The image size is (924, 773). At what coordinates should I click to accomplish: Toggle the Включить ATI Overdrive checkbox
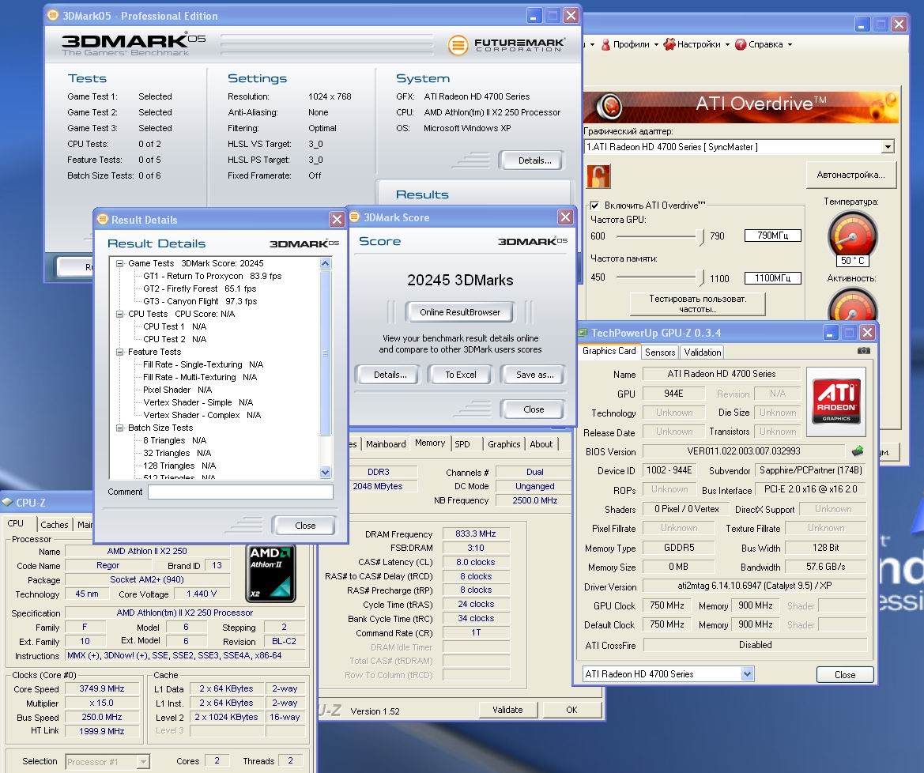595,205
